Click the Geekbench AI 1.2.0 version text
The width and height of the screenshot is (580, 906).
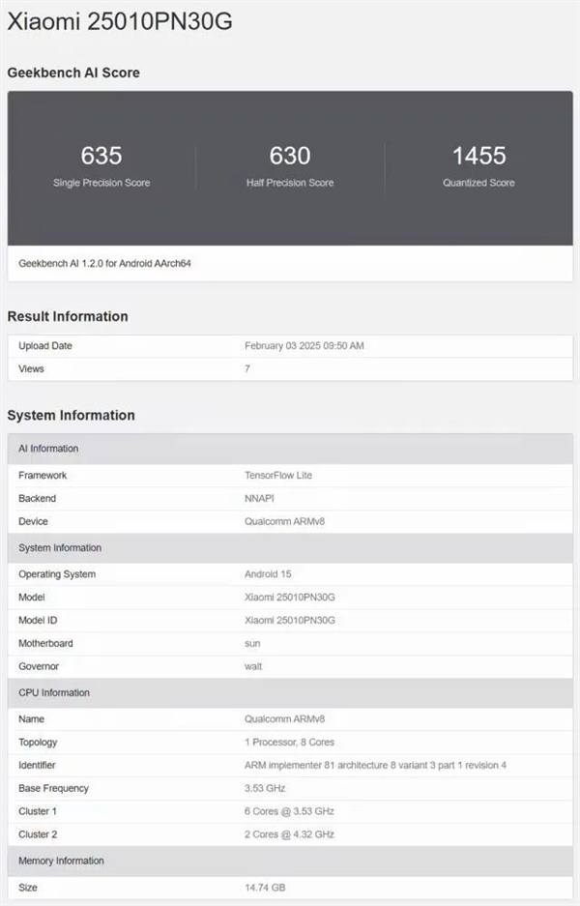(x=104, y=263)
